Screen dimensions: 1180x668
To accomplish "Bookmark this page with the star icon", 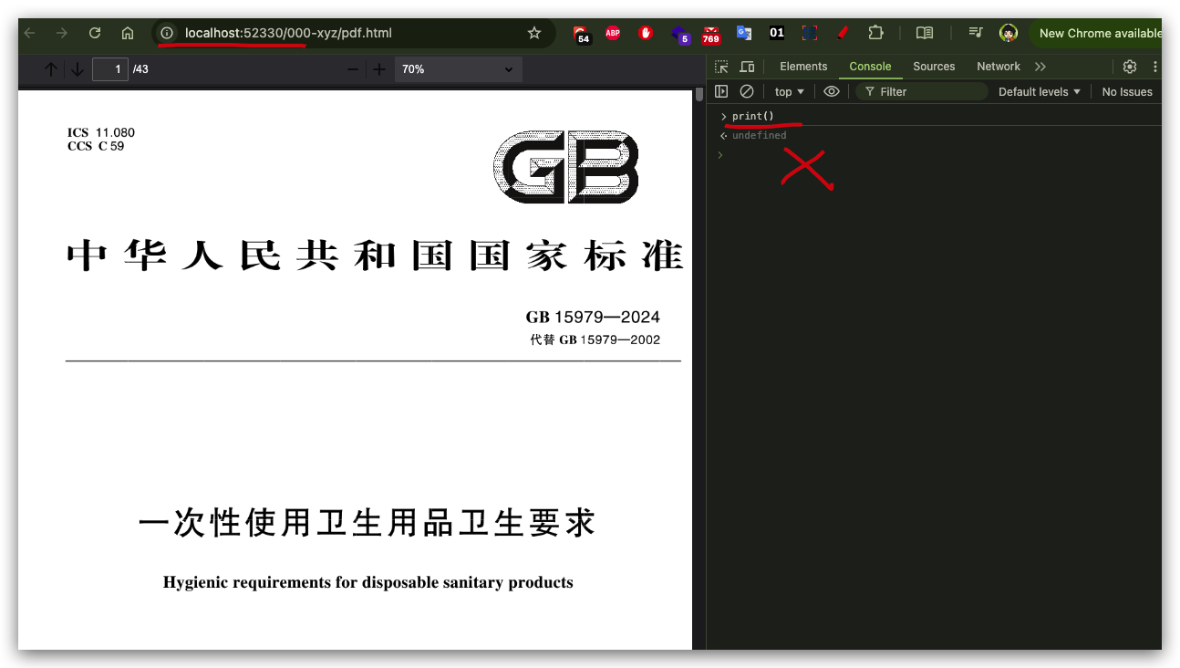I will (x=534, y=33).
